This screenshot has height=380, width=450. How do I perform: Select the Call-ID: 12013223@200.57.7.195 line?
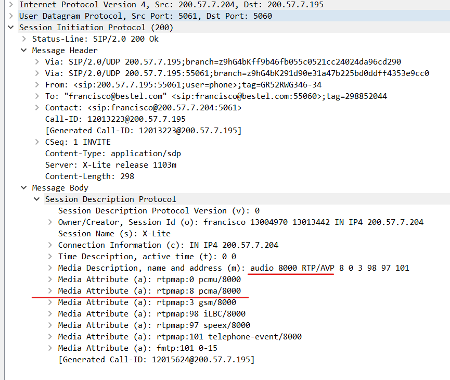115,119
